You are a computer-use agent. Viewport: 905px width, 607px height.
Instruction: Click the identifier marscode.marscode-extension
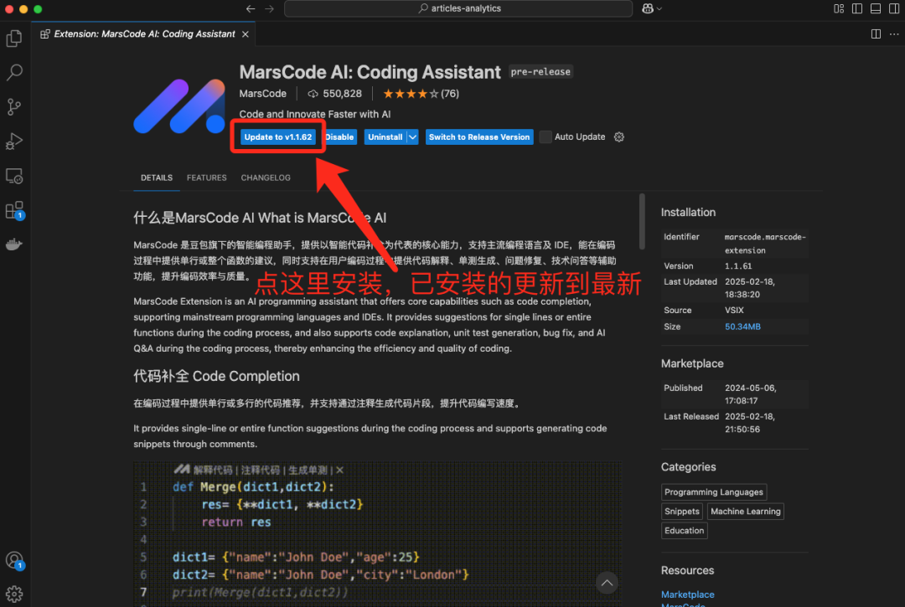765,244
